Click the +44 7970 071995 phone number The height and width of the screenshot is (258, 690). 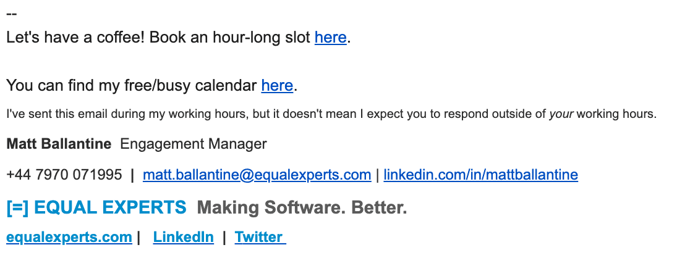tap(64, 175)
